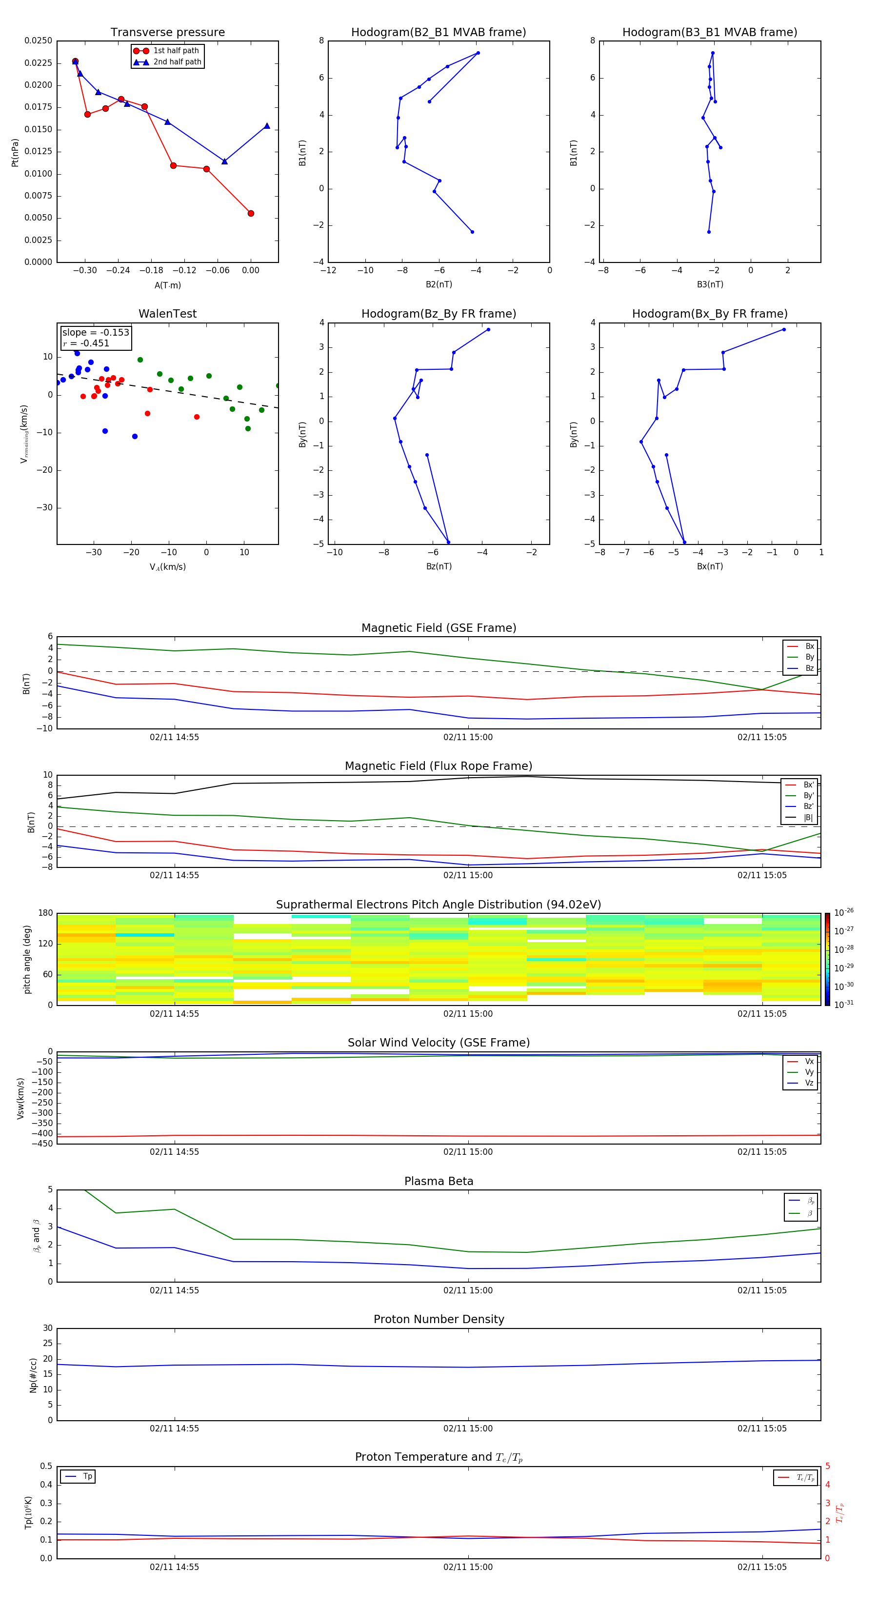Click "02/11 15:05" tick under Proton Number Density
Image resolution: width=878 pixels, height=1610 pixels.
[762, 1429]
